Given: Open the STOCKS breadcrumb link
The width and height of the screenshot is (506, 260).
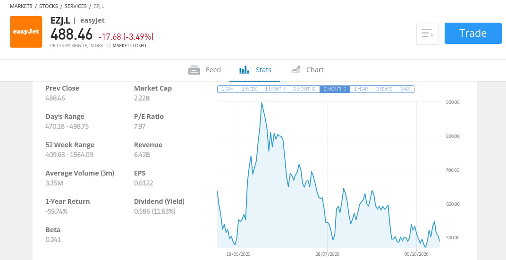Looking at the screenshot, I should coord(49,6).
